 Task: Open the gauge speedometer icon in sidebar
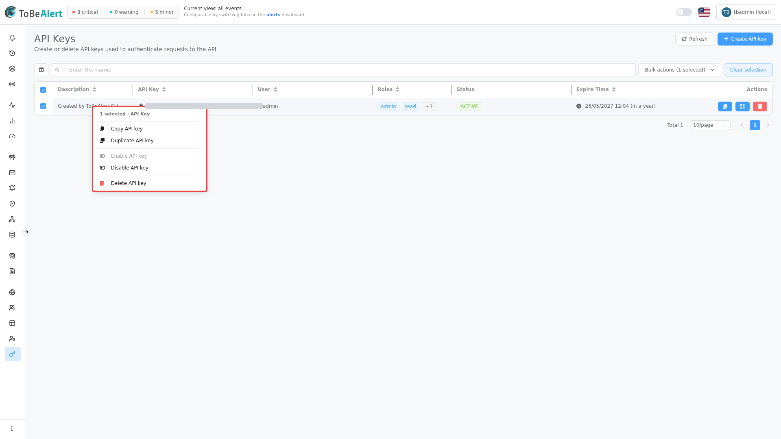click(x=12, y=136)
